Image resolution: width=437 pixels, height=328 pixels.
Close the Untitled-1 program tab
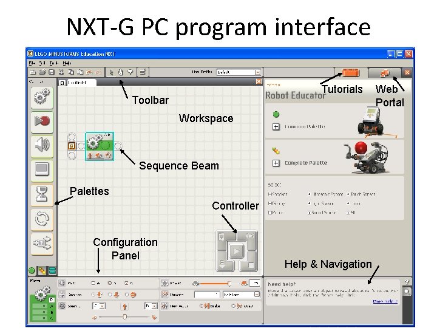click(x=259, y=81)
